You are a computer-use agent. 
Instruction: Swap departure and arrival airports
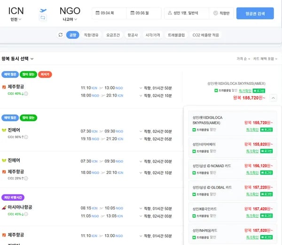pyautogui.click(x=43, y=17)
